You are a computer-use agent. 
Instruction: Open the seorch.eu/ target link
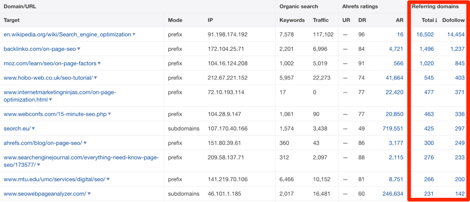coord(17,128)
